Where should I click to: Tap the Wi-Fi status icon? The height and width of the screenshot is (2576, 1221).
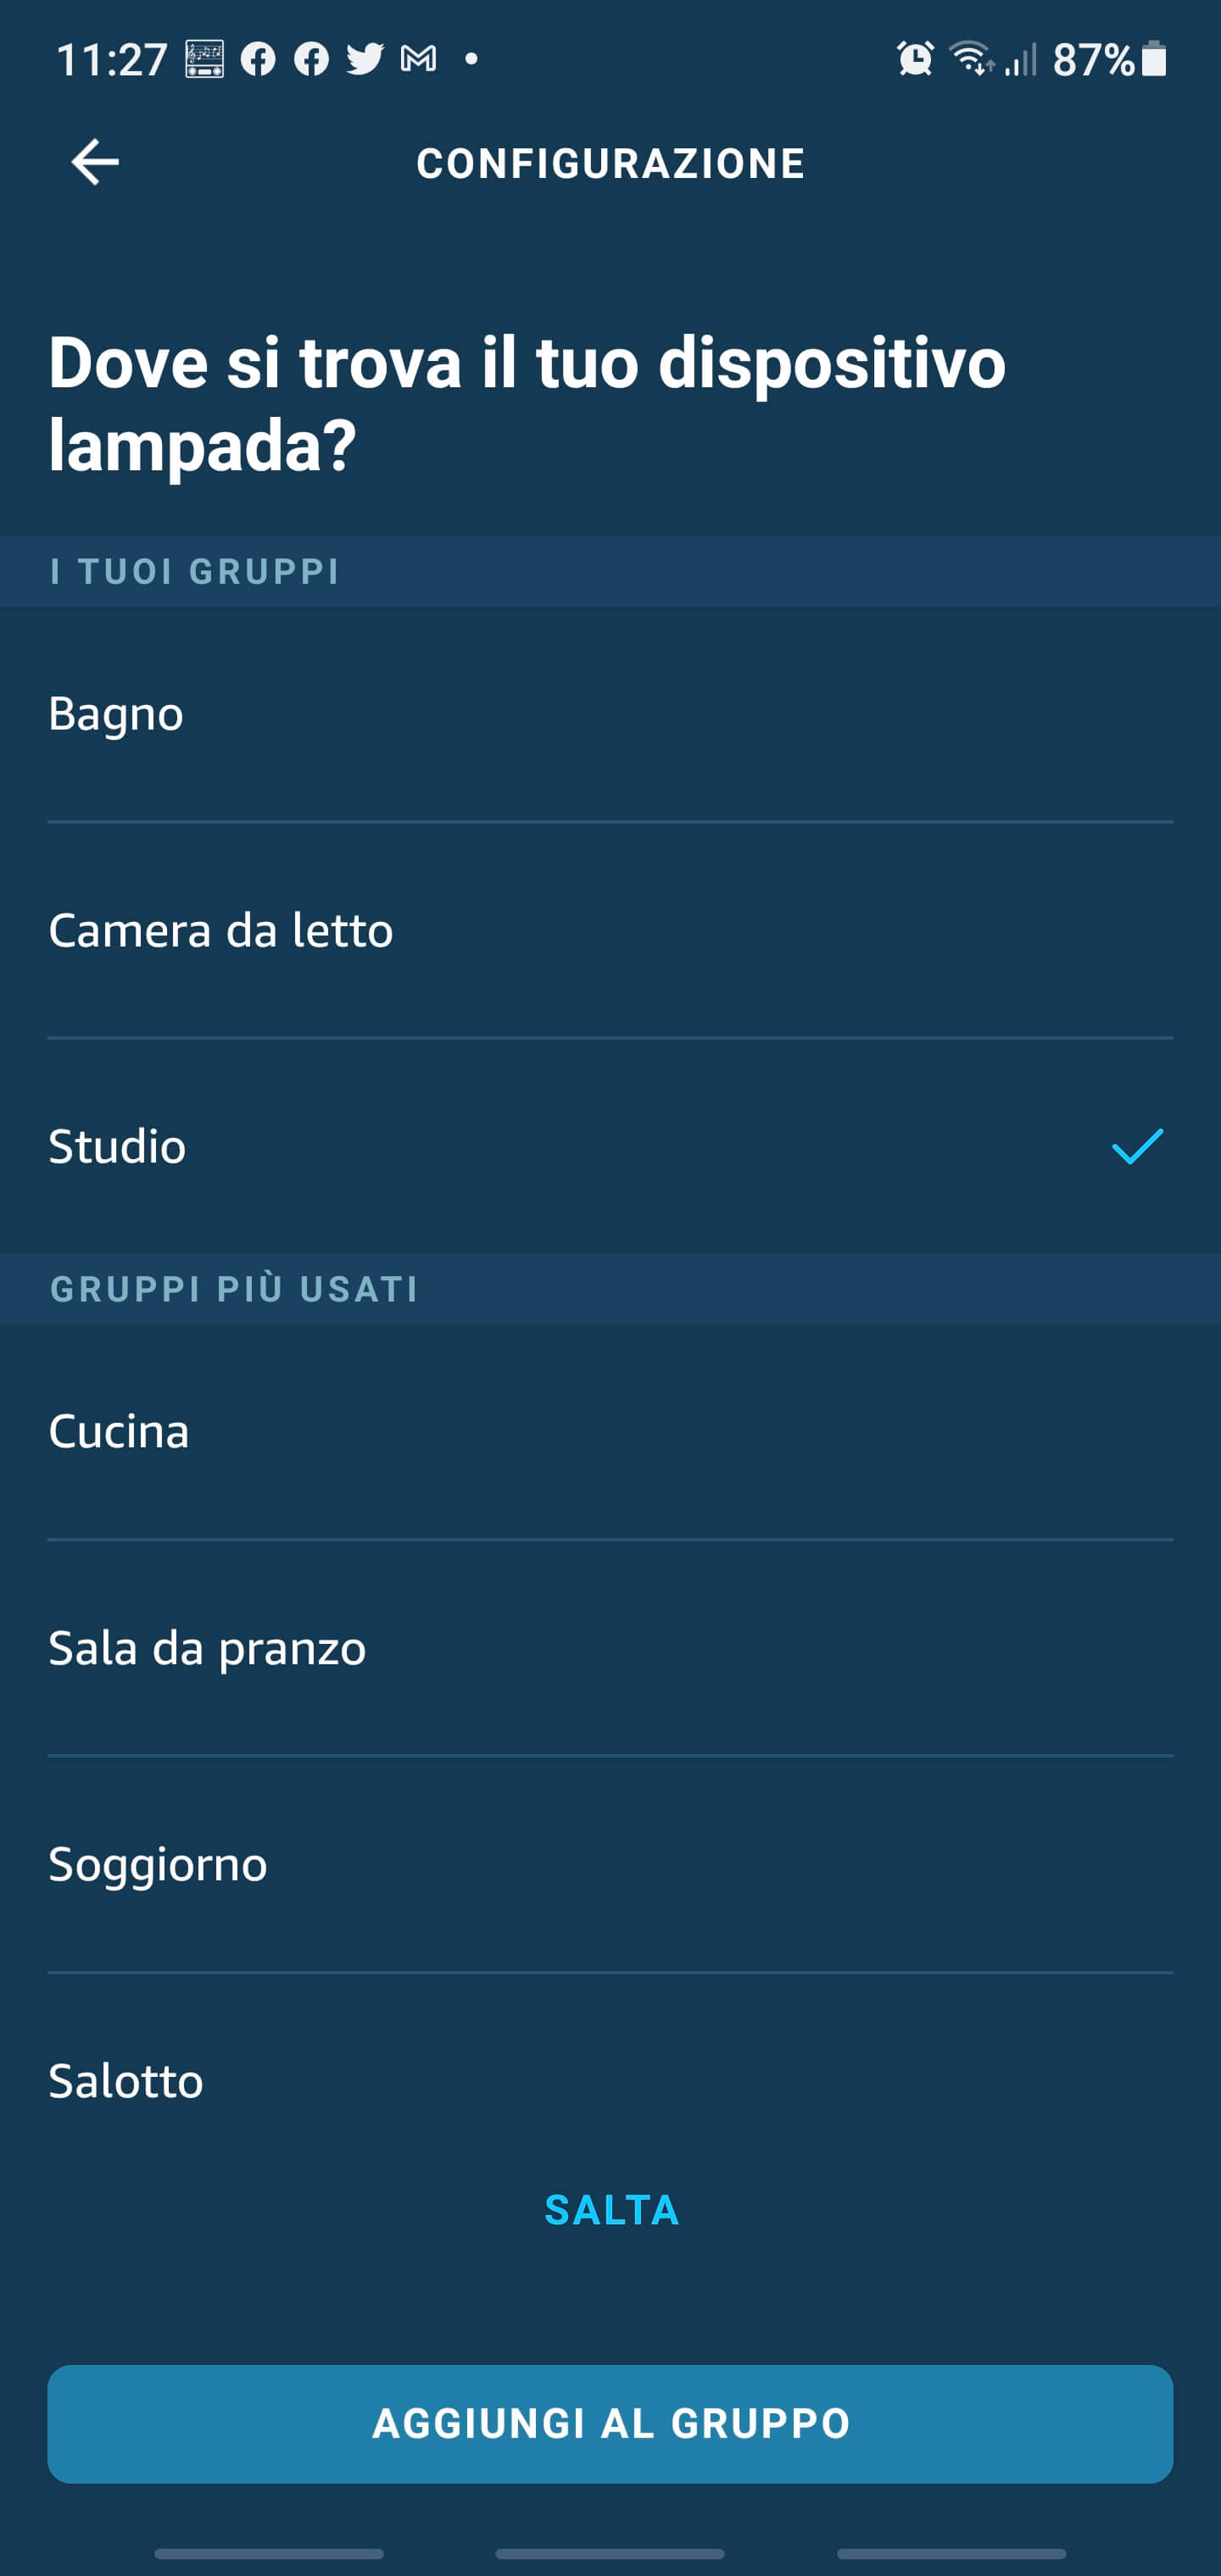tap(971, 59)
